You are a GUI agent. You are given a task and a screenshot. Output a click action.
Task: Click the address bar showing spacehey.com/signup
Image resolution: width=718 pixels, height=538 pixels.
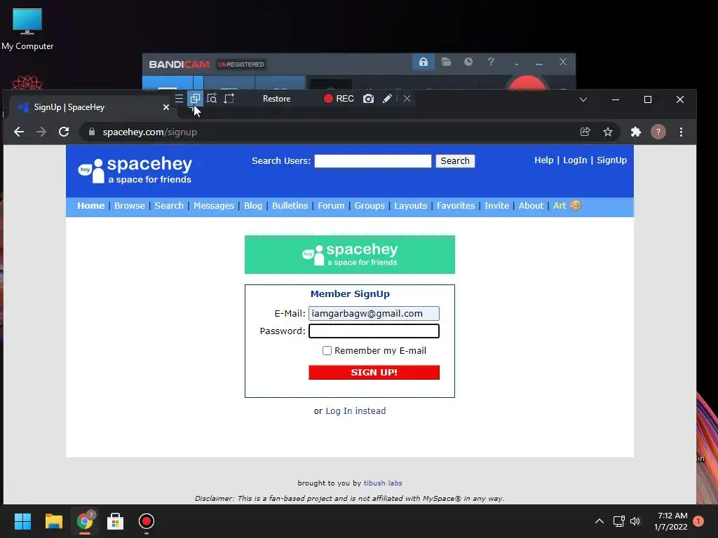tap(330, 132)
